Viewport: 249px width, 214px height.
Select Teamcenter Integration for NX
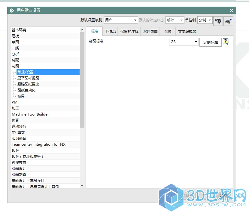pos(45,144)
